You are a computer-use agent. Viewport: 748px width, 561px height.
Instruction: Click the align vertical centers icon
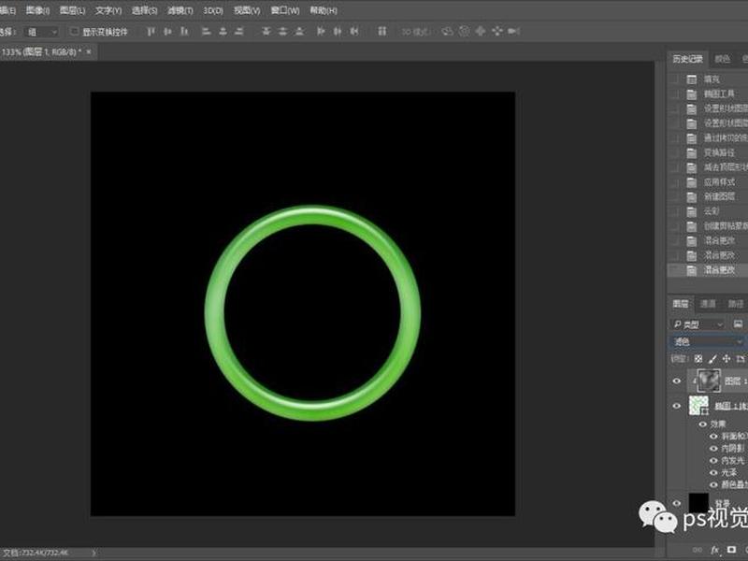pos(167,32)
